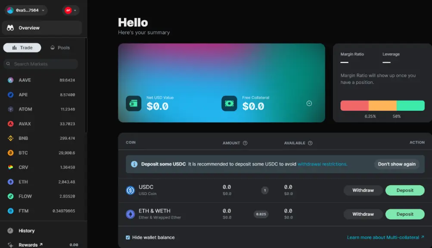Click the Margin Ratio label

coord(352,54)
